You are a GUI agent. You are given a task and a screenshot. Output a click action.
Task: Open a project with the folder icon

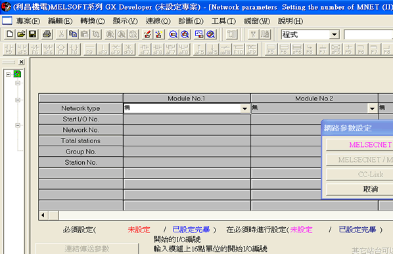[21, 34]
